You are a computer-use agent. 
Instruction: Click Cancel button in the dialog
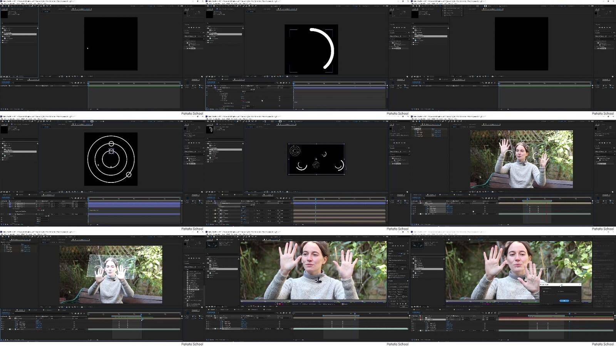(575, 301)
